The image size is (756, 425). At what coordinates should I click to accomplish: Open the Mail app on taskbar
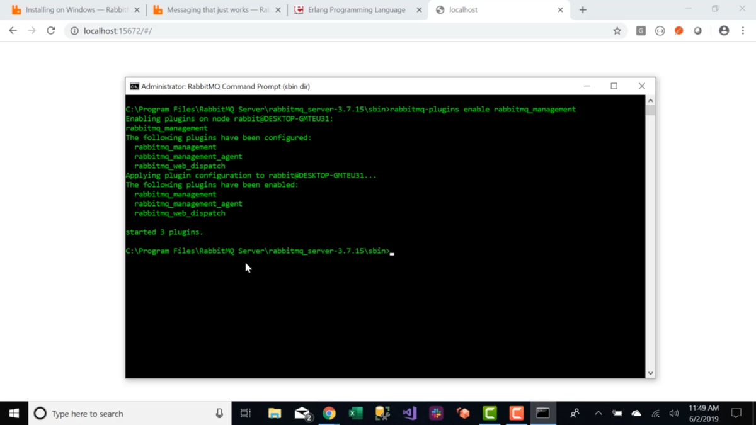pyautogui.click(x=302, y=414)
